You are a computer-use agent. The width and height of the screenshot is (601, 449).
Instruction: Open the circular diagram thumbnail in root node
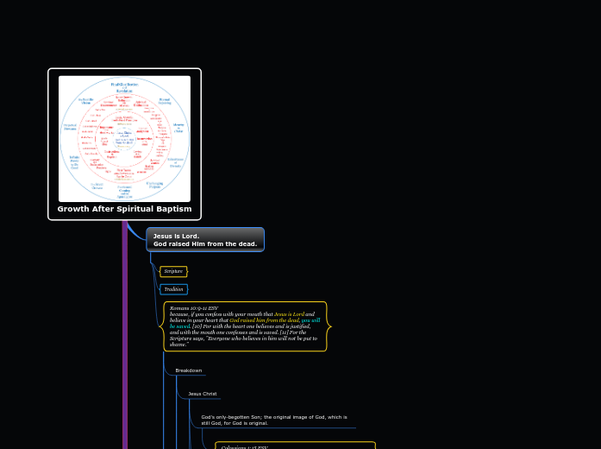pos(124,139)
